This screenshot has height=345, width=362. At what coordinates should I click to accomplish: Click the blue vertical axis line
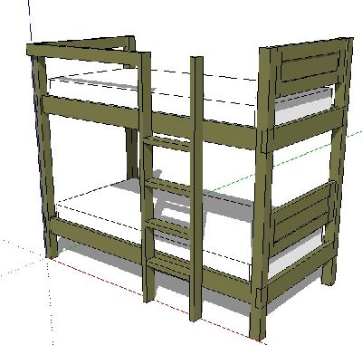[30, 20]
